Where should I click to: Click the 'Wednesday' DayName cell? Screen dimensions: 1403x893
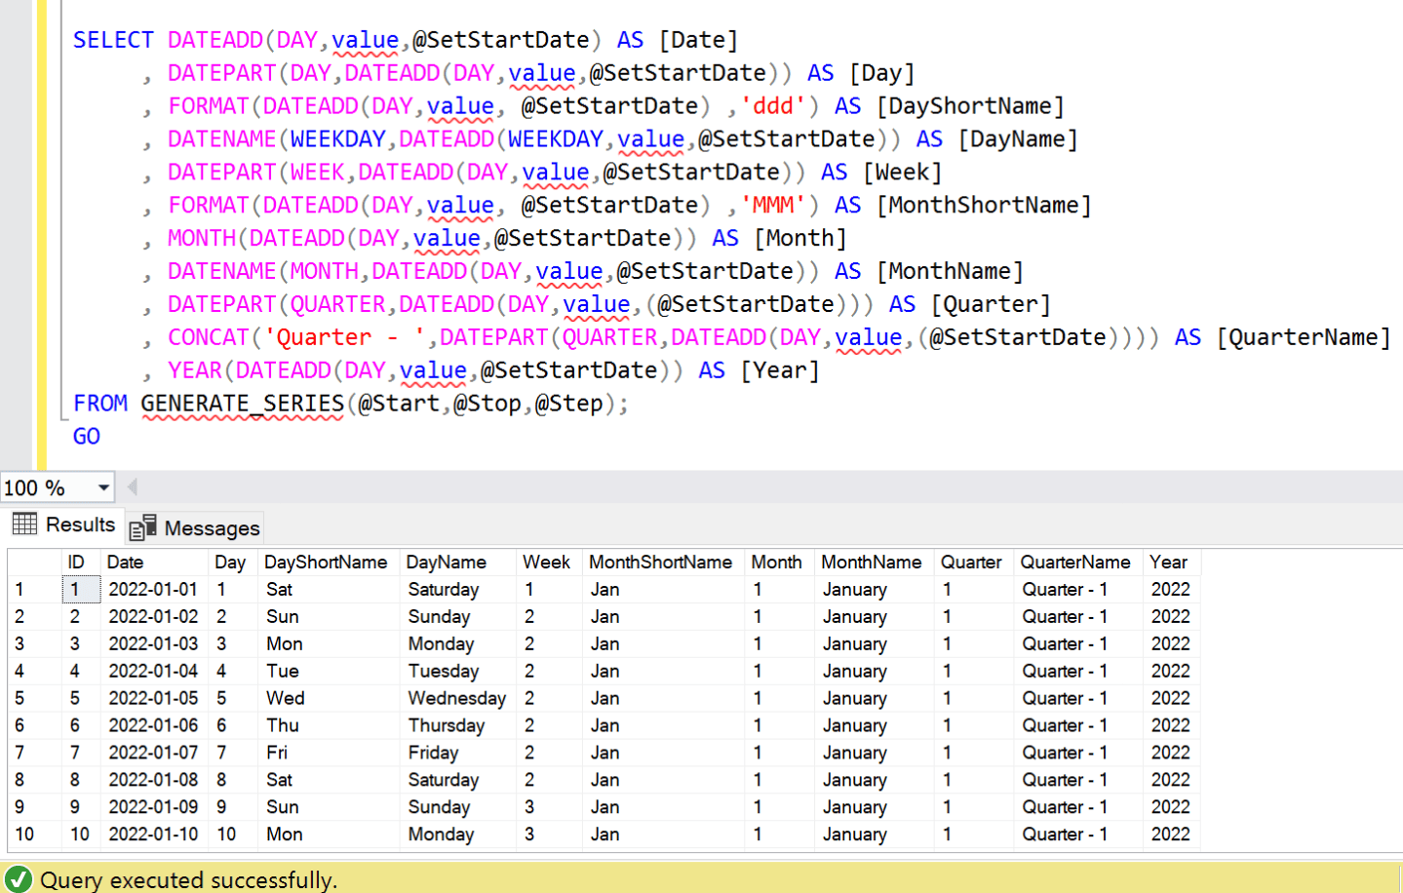pyautogui.click(x=457, y=698)
